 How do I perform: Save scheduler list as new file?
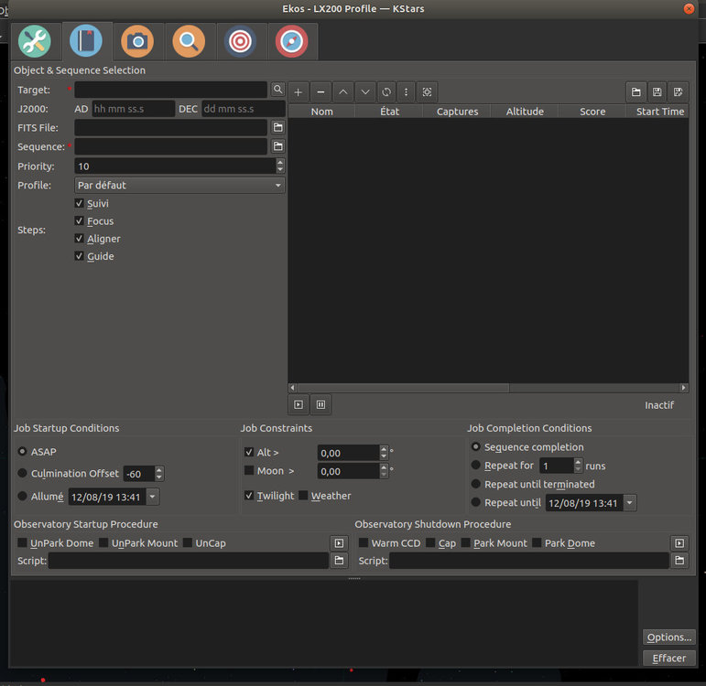[x=679, y=92]
